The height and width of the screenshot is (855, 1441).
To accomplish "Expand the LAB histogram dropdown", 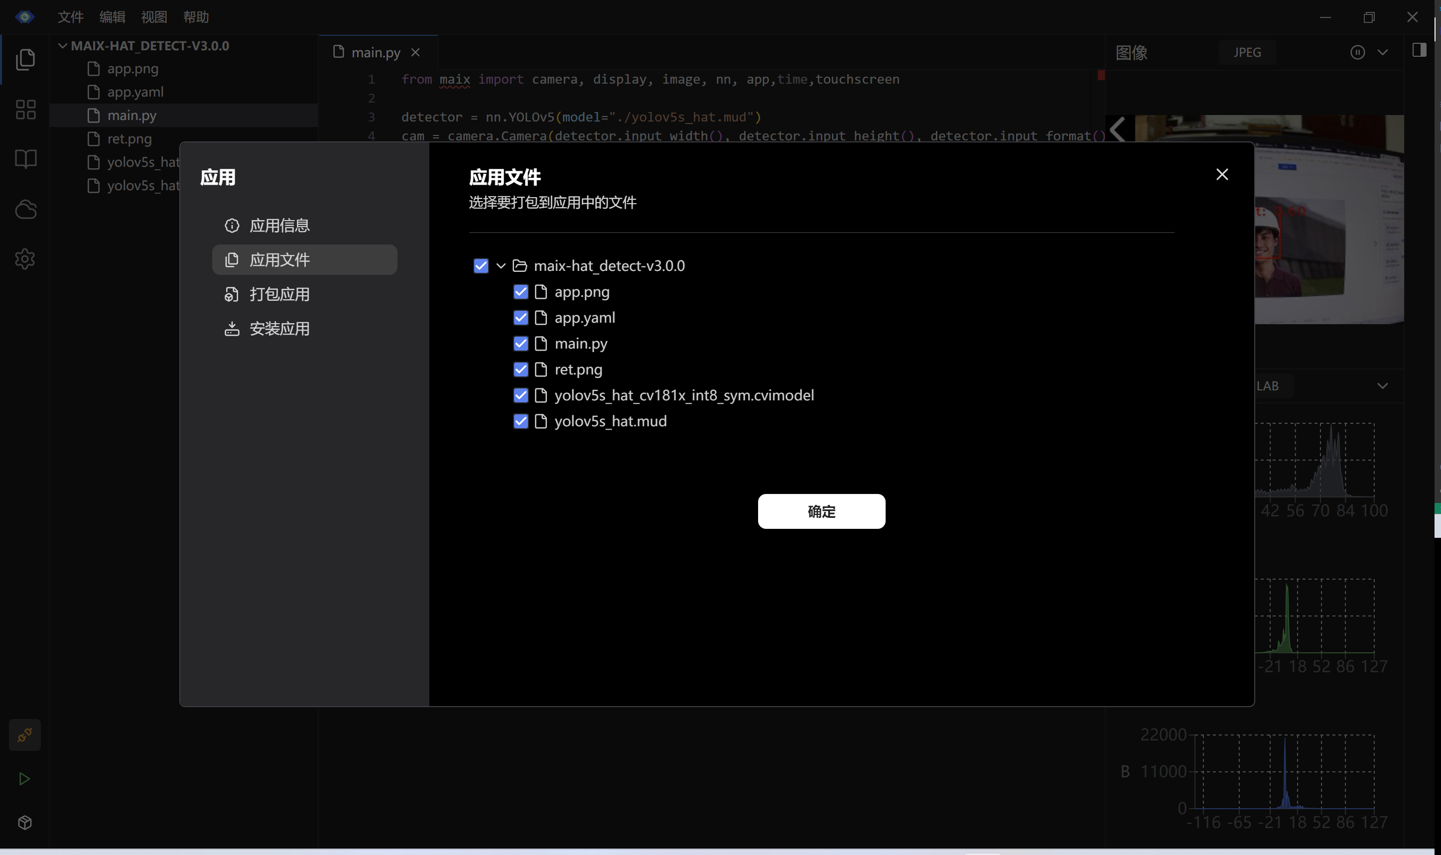I will [1383, 385].
